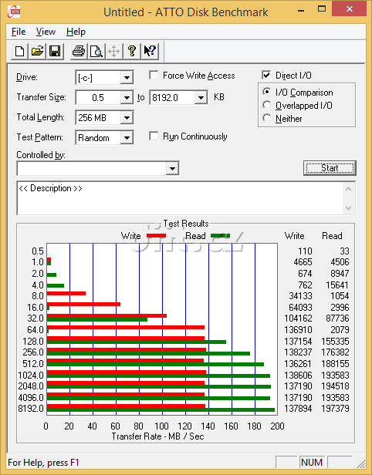This screenshot has width=372, height=475.
Task: Click the red write bar for 32.0
Action: click(107, 315)
